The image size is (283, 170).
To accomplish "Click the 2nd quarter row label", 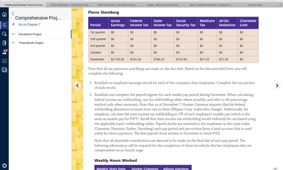I will coord(98,39).
